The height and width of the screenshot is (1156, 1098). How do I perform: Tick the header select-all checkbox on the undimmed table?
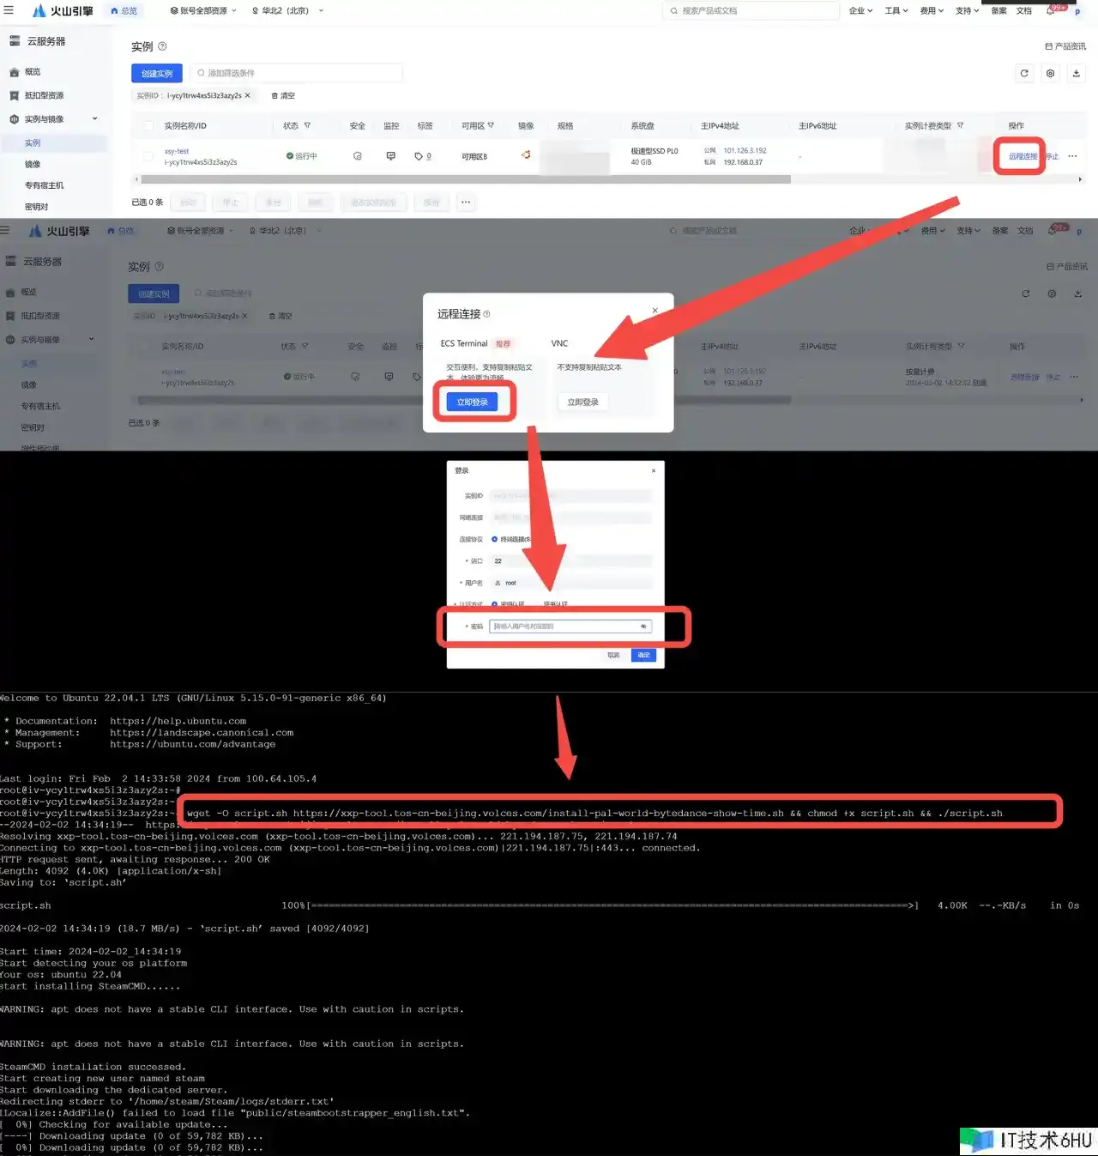(148, 125)
